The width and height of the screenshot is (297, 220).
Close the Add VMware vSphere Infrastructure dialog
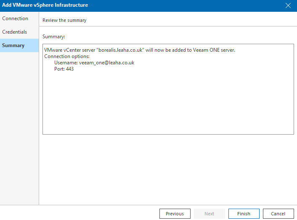(288, 5)
